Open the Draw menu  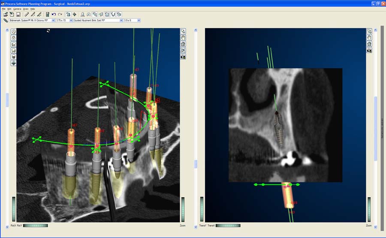coord(26,9)
